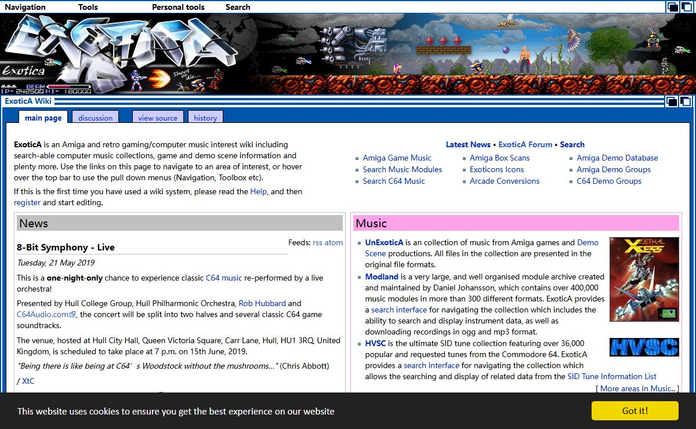Click the first gadget on the ExoticA Wiki title bar
The image size is (696, 429).
(x=672, y=101)
